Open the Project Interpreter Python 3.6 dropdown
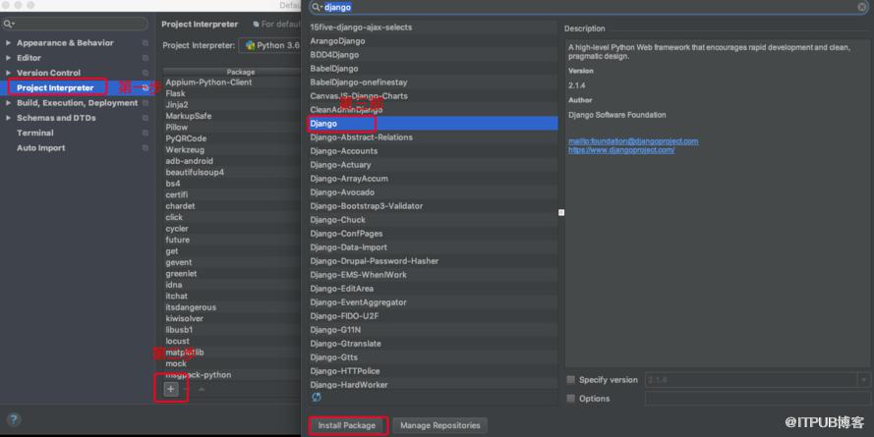Screen dimensions: 874x437 [270, 45]
